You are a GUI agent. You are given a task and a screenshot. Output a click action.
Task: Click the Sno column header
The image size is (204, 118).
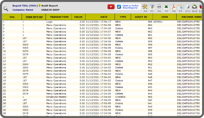(x=12, y=17)
